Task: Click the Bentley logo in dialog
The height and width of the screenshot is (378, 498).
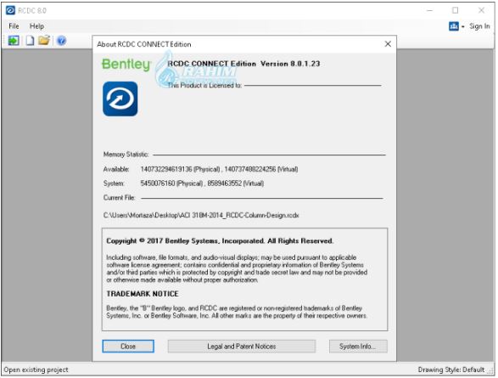Action: click(x=126, y=65)
